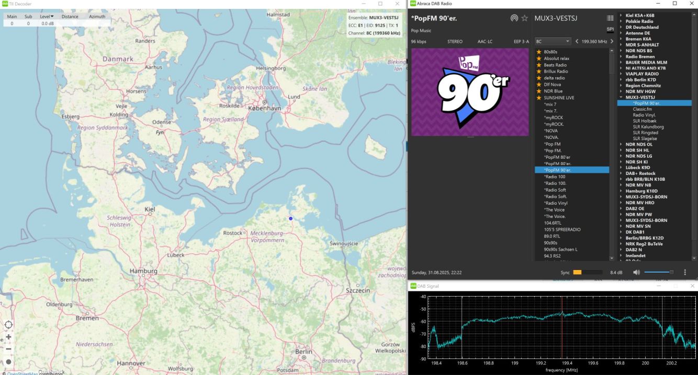The image size is (698, 375).
Task: Click Region Chemnitz in the ensemble tree
Action: coord(643,86)
